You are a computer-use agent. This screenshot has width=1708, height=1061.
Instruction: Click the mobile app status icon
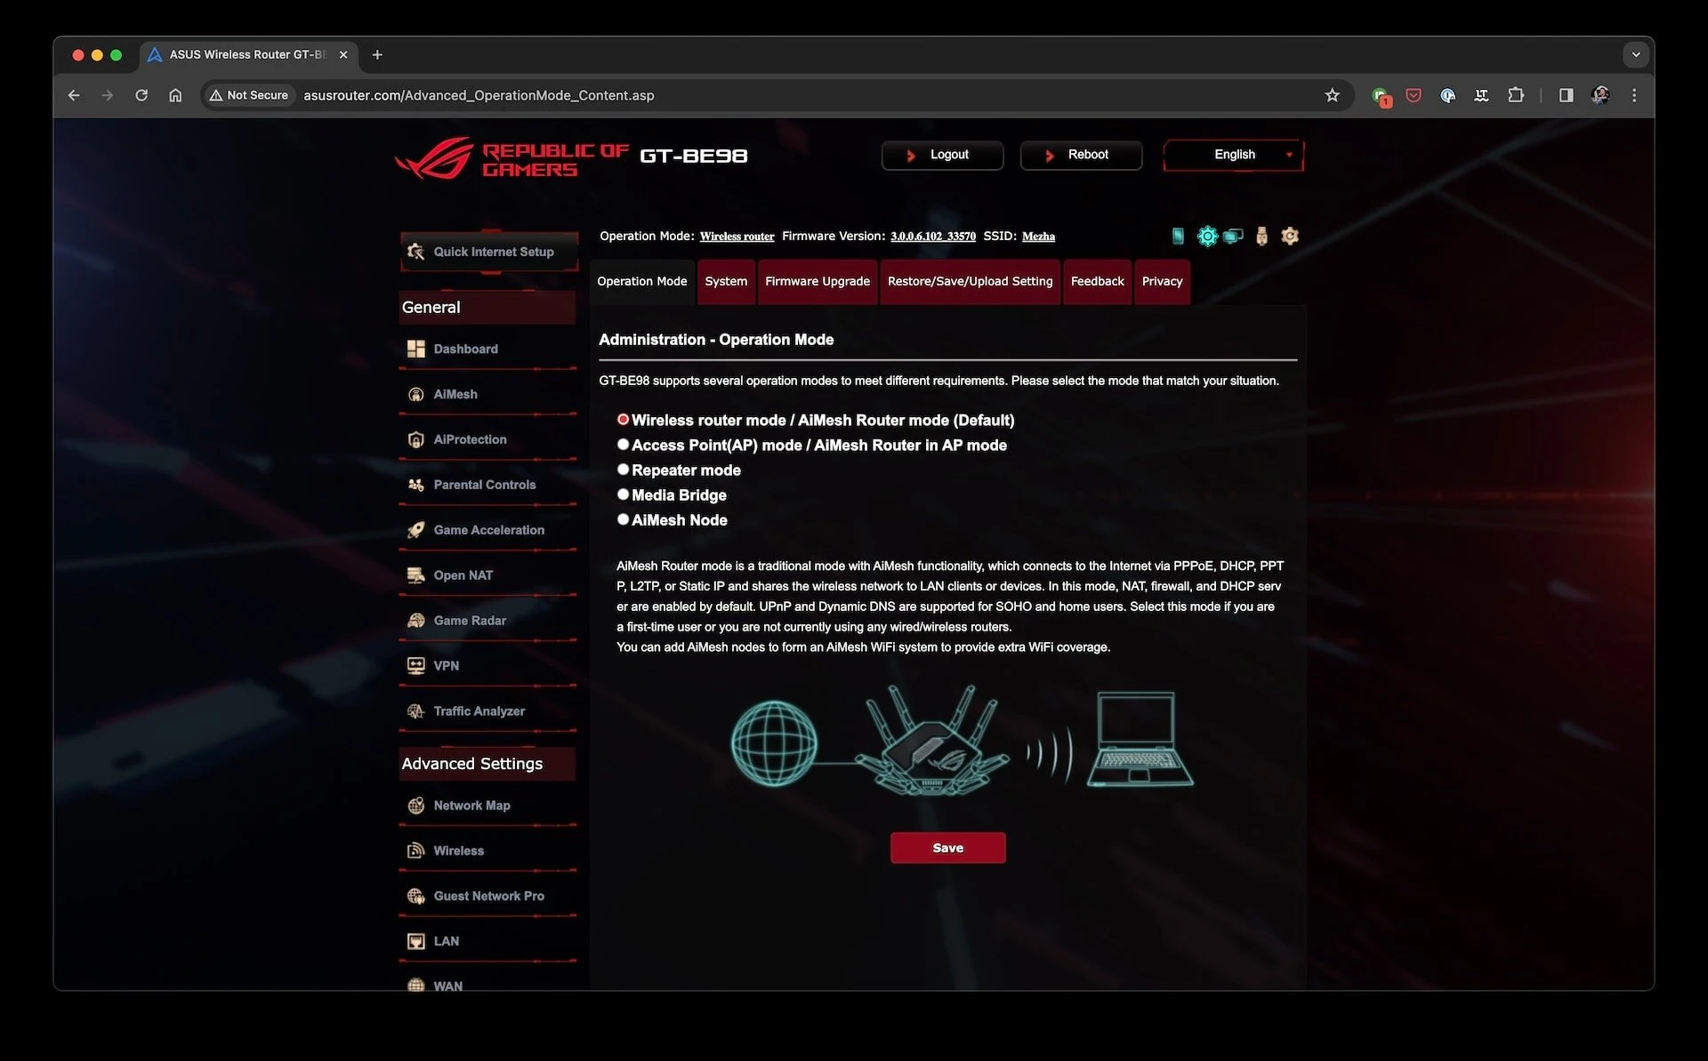point(1178,236)
